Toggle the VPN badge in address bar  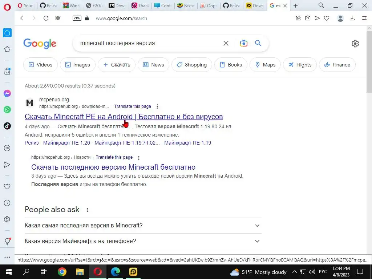click(x=77, y=18)
